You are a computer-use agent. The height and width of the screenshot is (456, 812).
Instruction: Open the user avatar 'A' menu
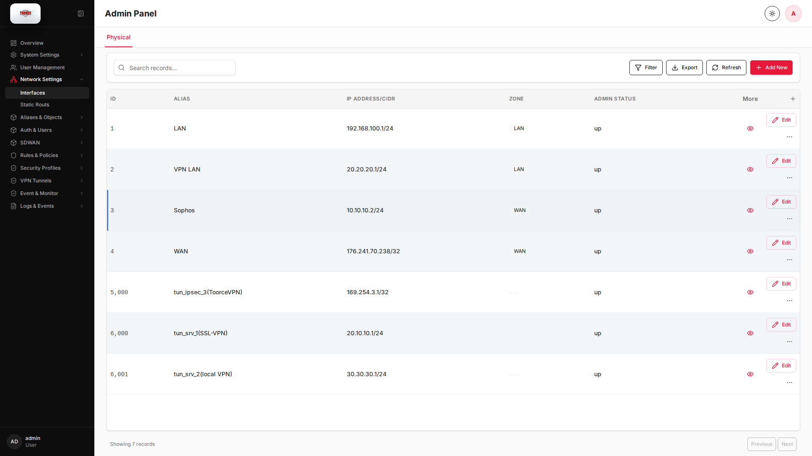(793, 14)
